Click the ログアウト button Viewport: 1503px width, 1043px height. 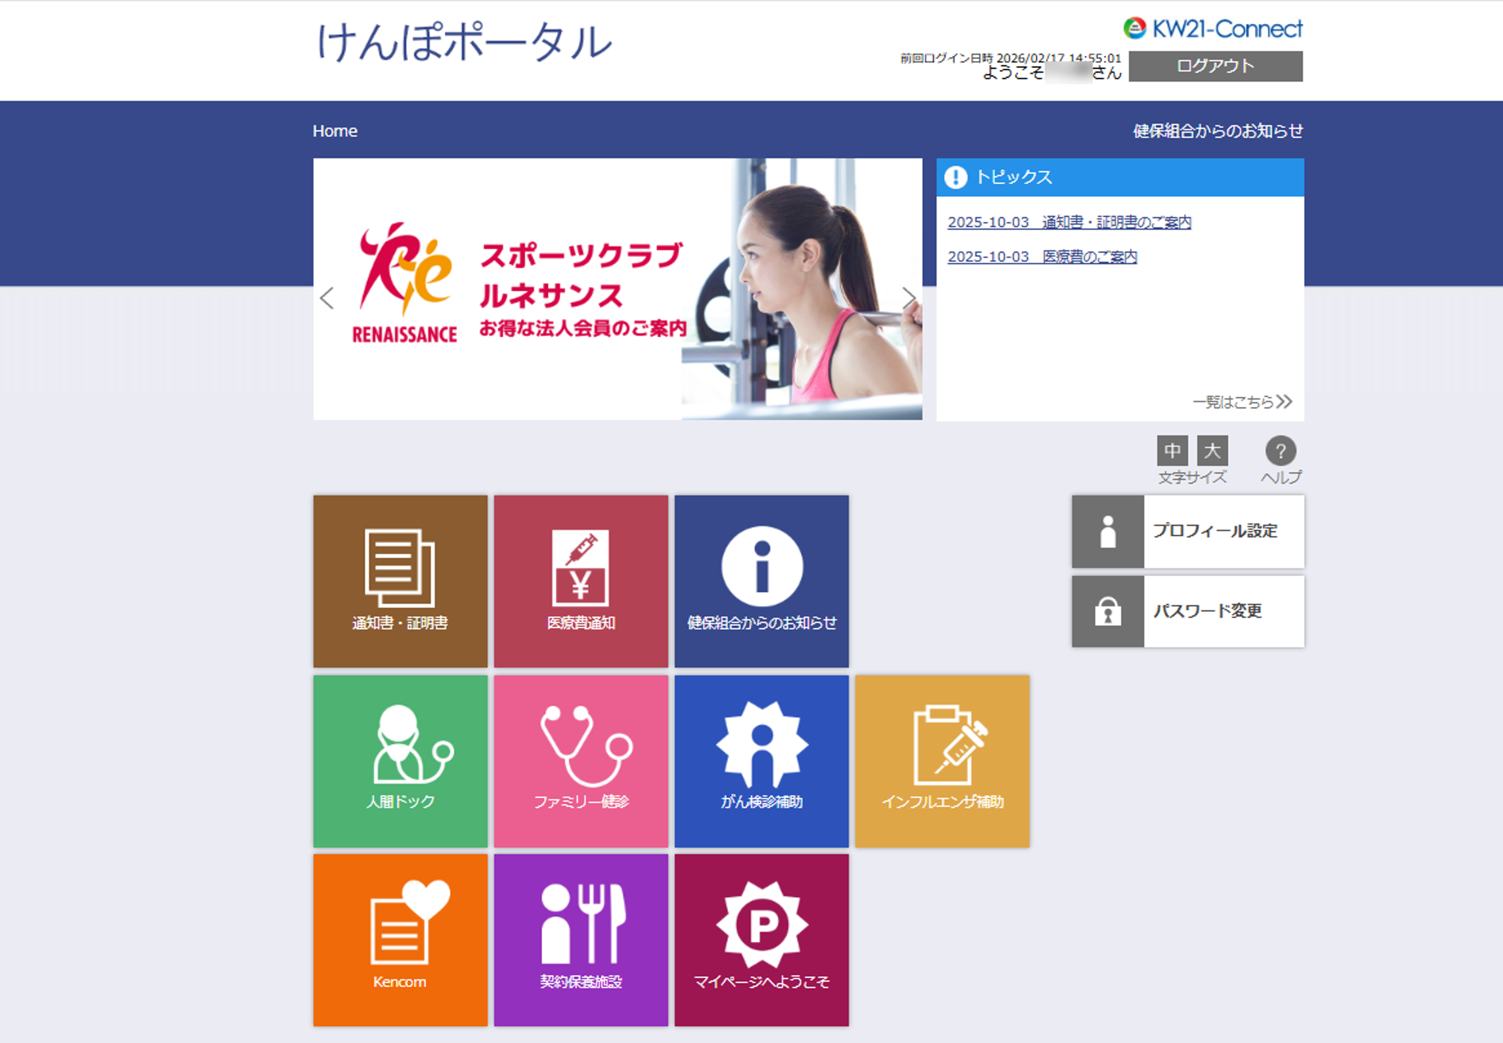1215,66
